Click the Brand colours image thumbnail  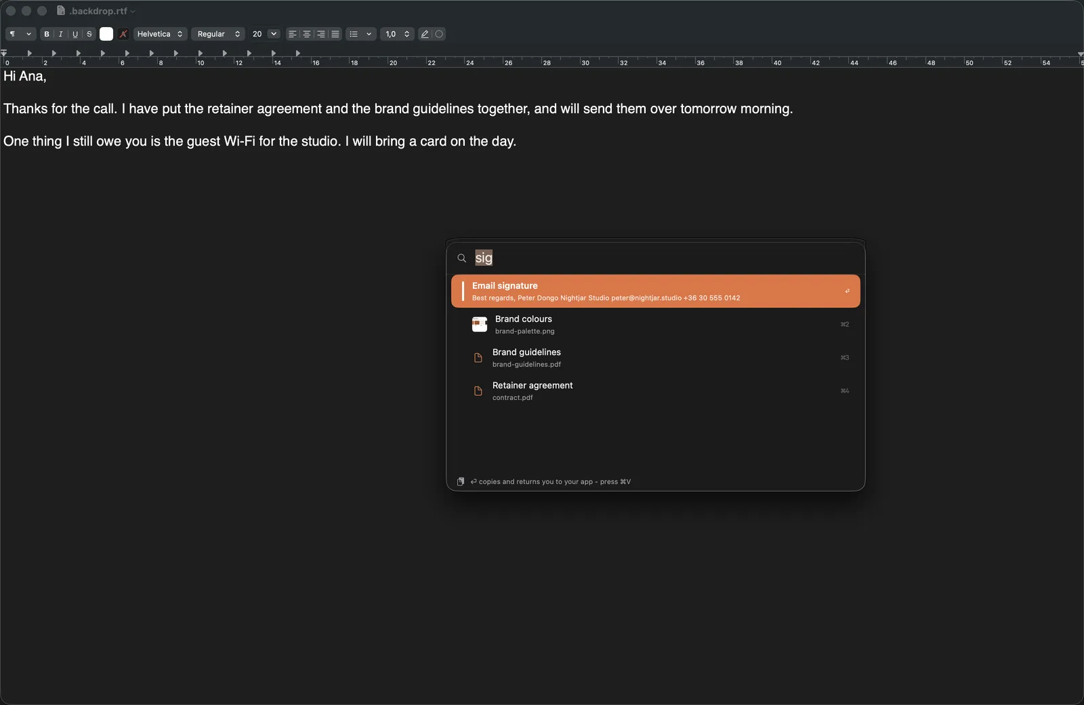point(480,325)
